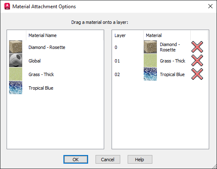Select layer 0 row
Screen dimensions: 217x169
point(160,47)
